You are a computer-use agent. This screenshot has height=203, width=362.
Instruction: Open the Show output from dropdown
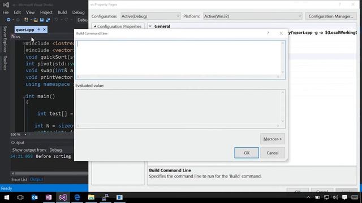point(68,150)
